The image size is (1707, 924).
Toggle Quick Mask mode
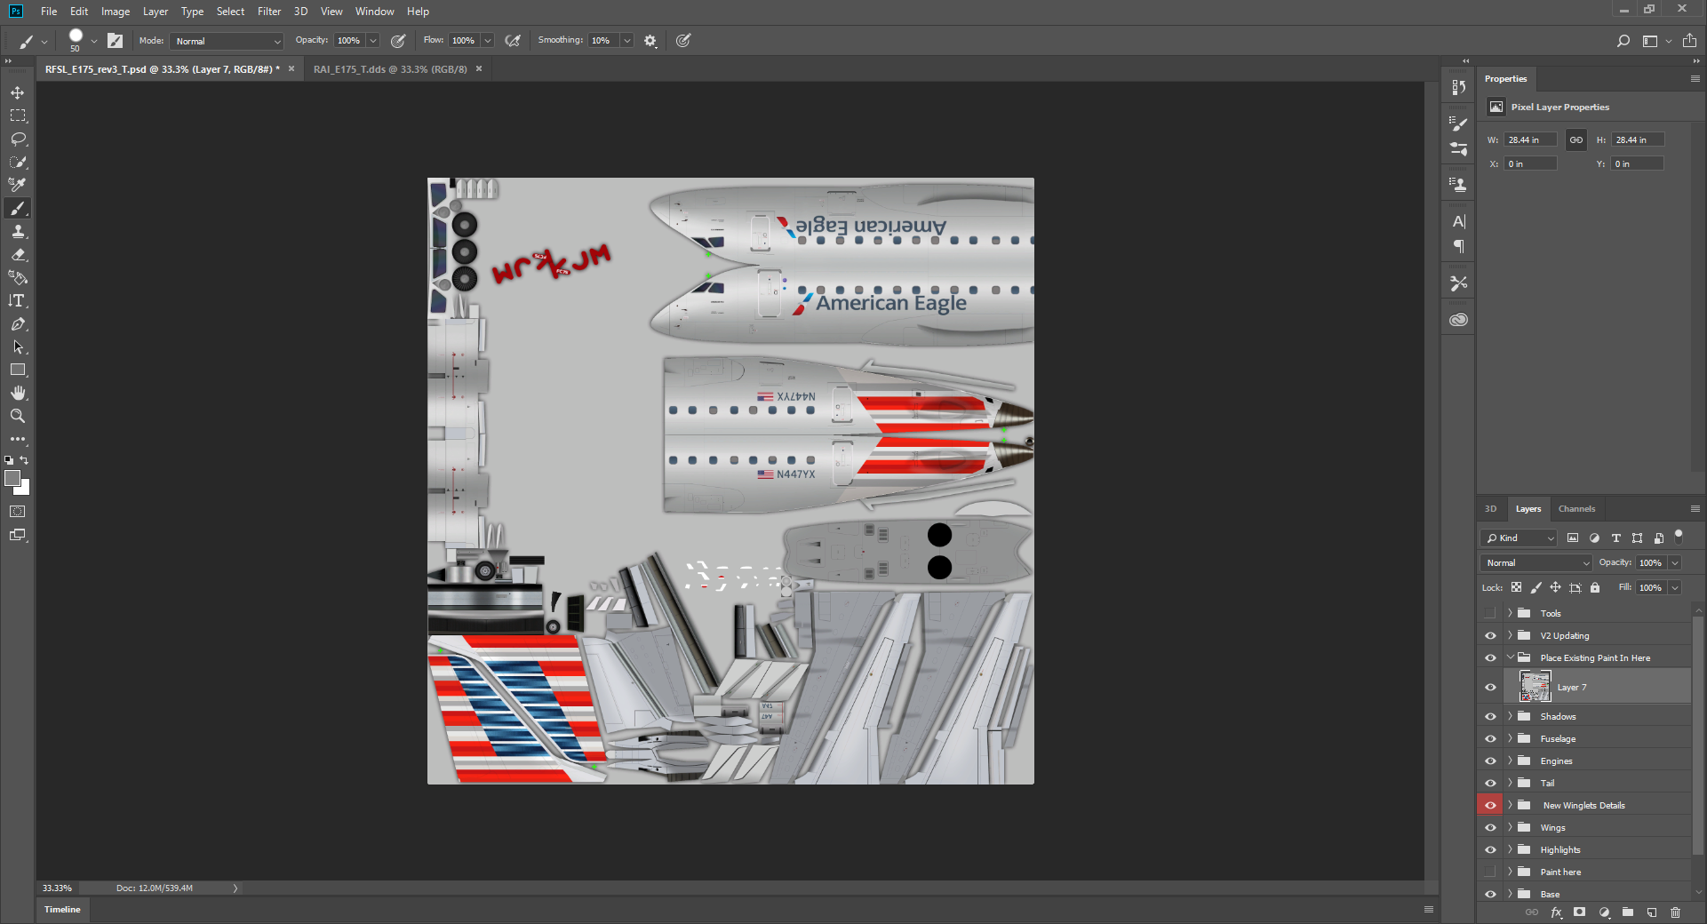click(x=18, y=512)
